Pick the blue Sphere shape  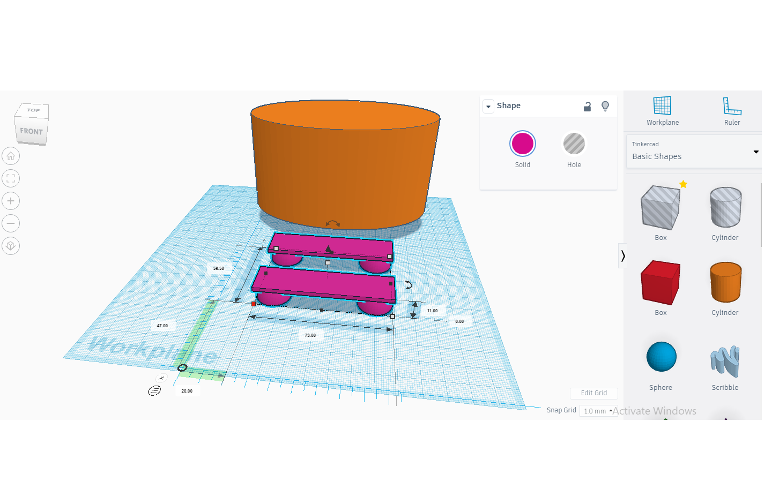click(661, 357)
